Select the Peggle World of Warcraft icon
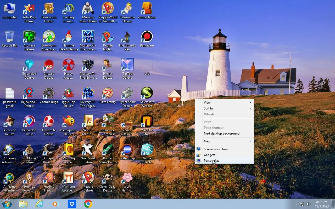 pyautogui.click(x=108, y=13)
